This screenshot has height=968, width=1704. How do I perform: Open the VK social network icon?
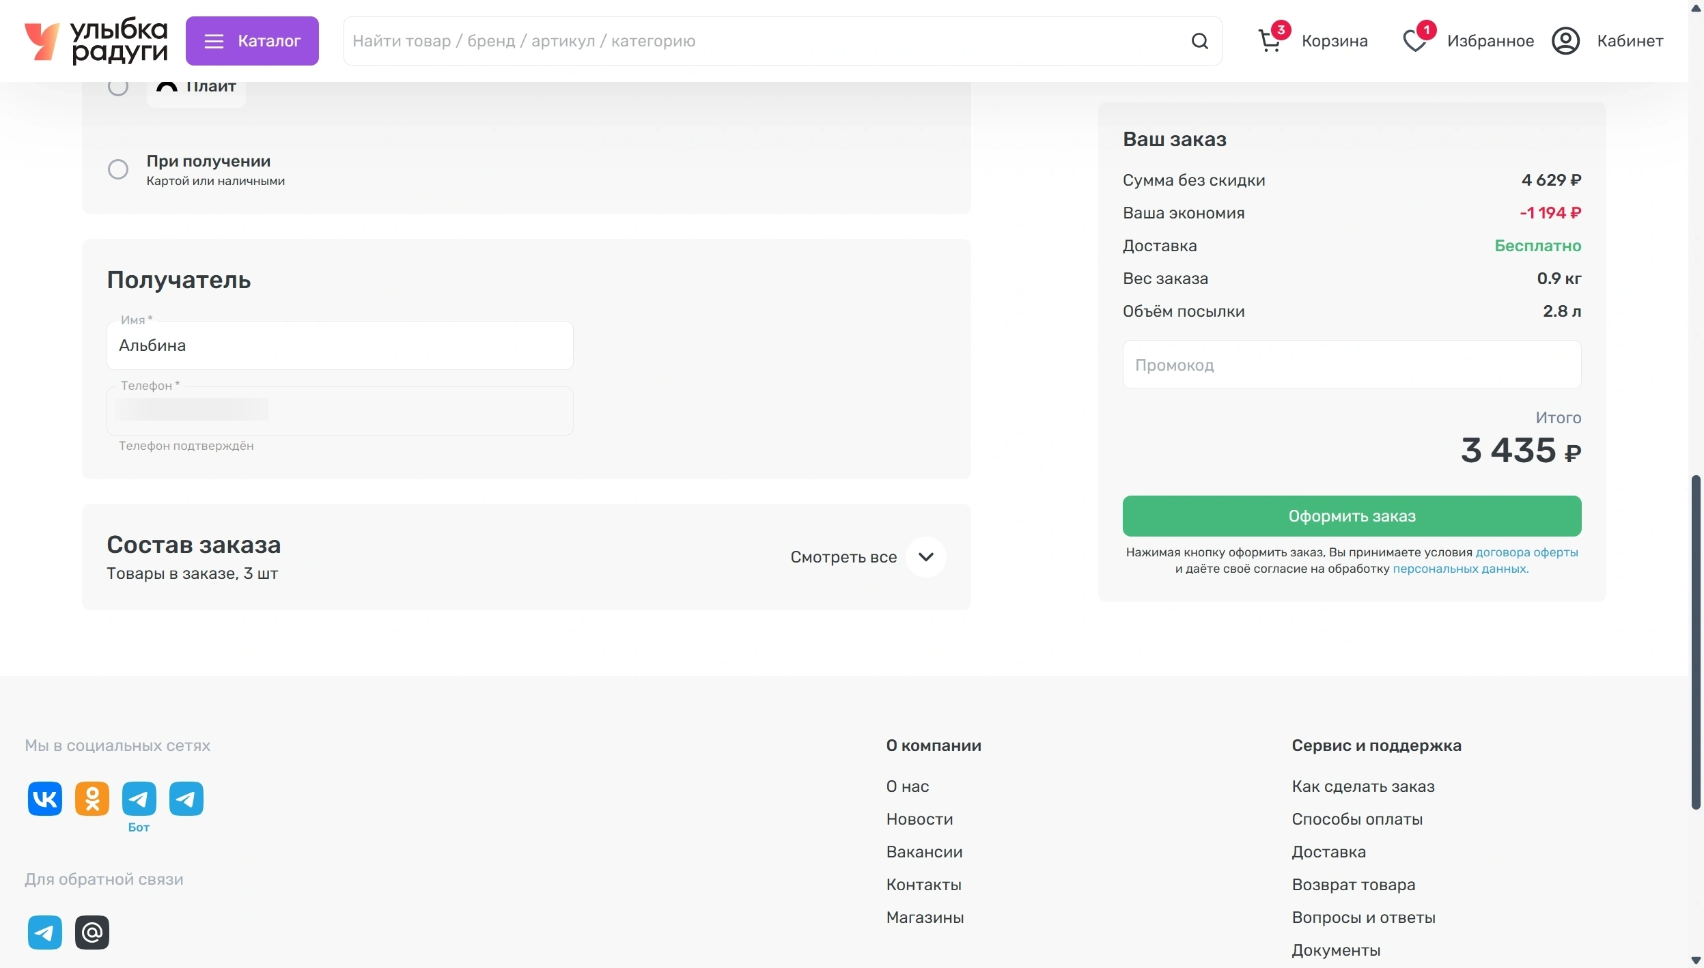click(45, 798)
